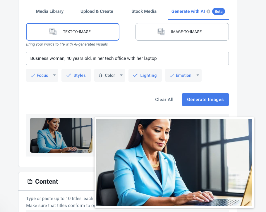This screenshot has width=266, height=212.
Task: Open the Color dropdown arrow
Action: [121, 75]
